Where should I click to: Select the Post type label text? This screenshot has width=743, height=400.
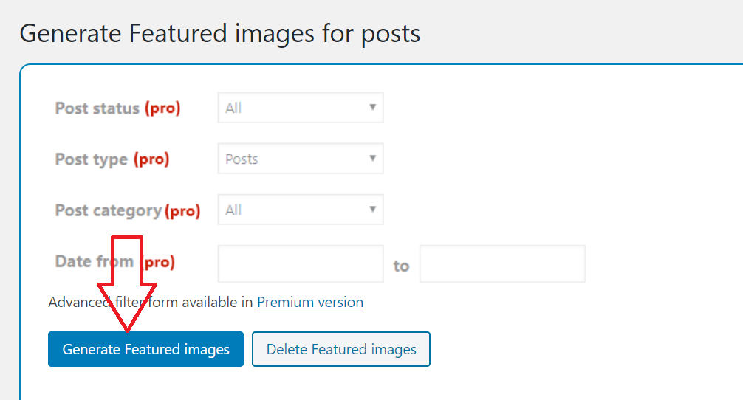[x=92, y=159]
